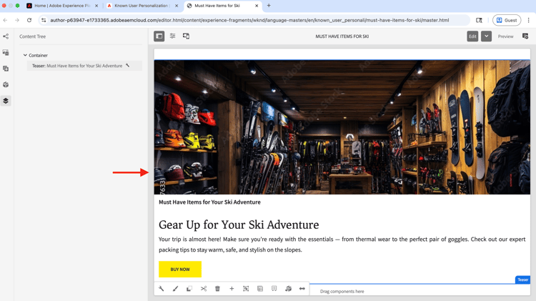This screenshot has height=301, width=536.
Task: Open a new browser tab
Action: click(x=269, y=6)
